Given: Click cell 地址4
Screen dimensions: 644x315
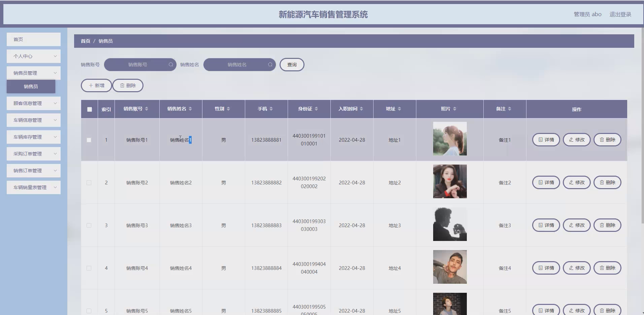Looking at the screenshot, I should pyautogui.click(x=395, y=268).
